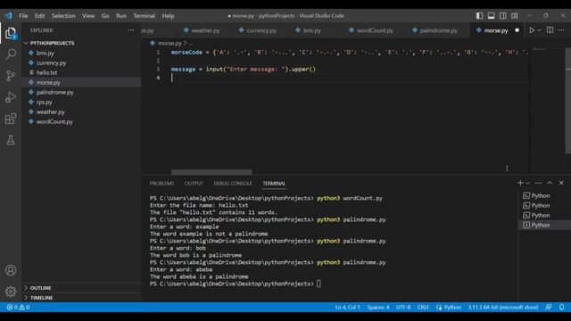Switch to the Debug Console tab
Screen dimensions: 571x321
[x=233, y=184]
